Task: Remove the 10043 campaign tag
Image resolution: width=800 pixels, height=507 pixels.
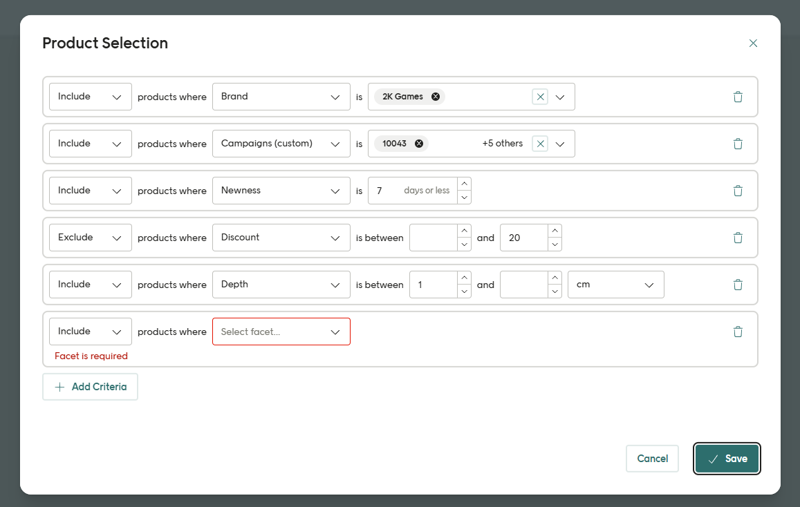Action: coord(419,144)
